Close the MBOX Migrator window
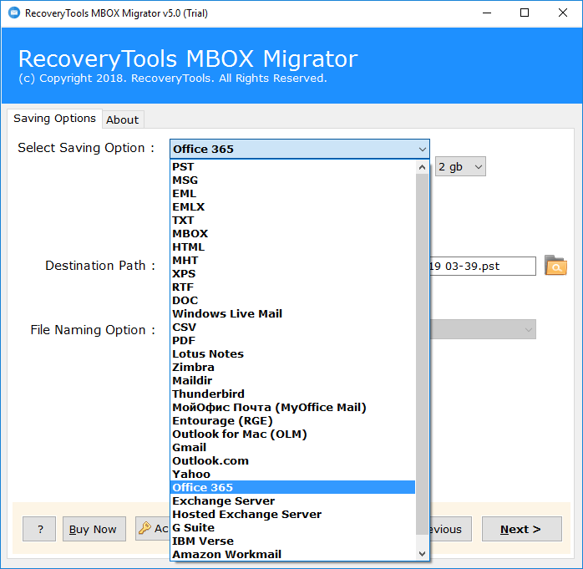Viewport: 583px width, 569px height. pos(563,13)
